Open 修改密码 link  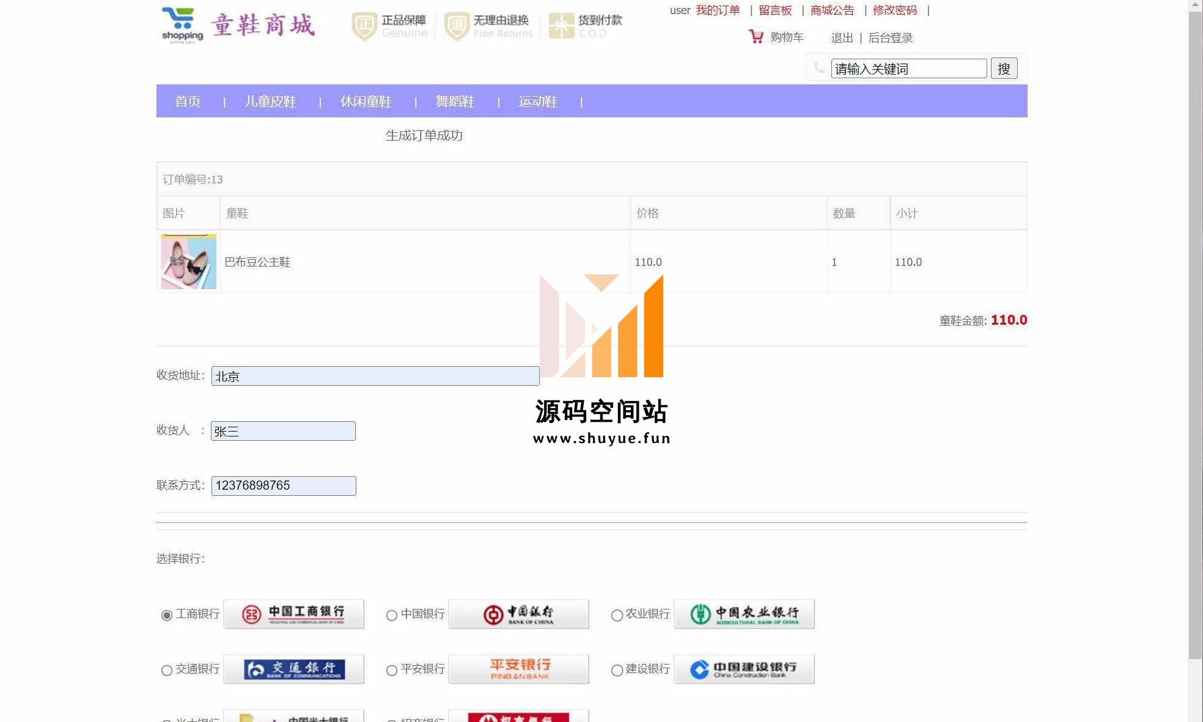(x=895, y=10)
